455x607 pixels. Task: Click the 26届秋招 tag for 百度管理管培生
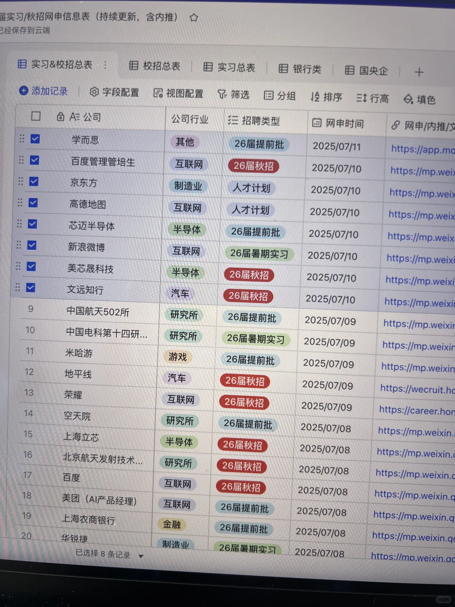click(x=253, y=166)
